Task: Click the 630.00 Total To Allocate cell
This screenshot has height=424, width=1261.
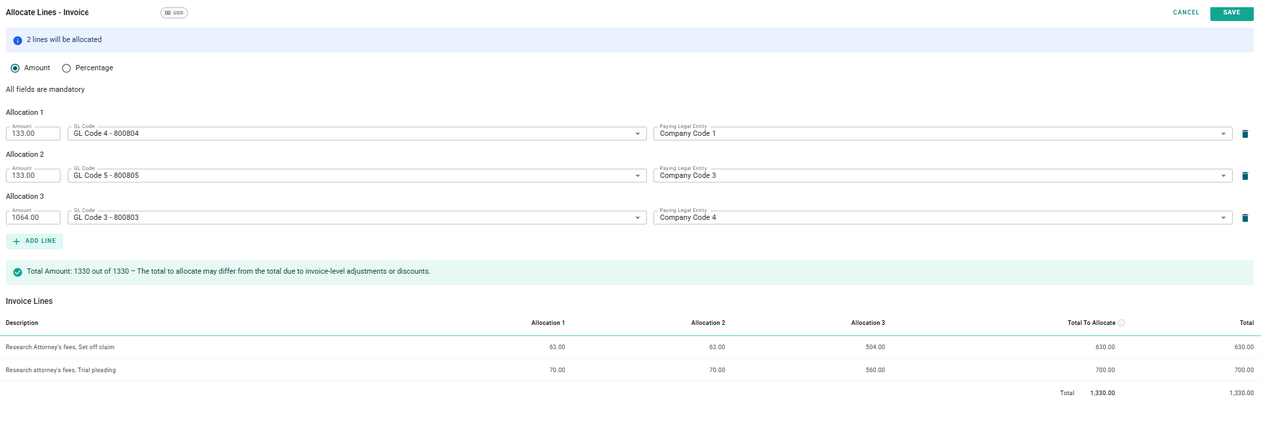Action: point(1105,347)
